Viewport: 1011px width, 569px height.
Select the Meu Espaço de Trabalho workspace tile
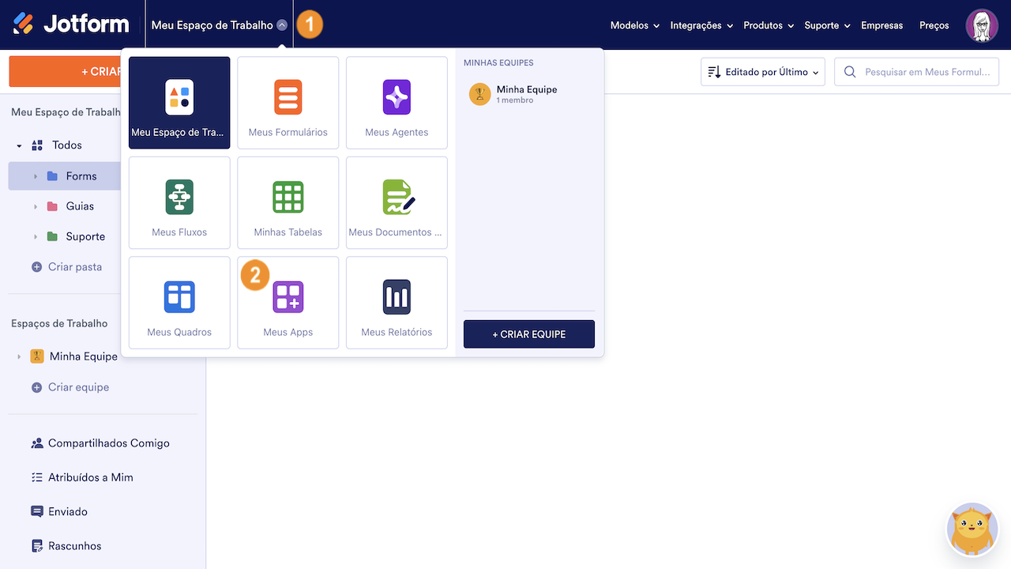click(x=179, y=103)
